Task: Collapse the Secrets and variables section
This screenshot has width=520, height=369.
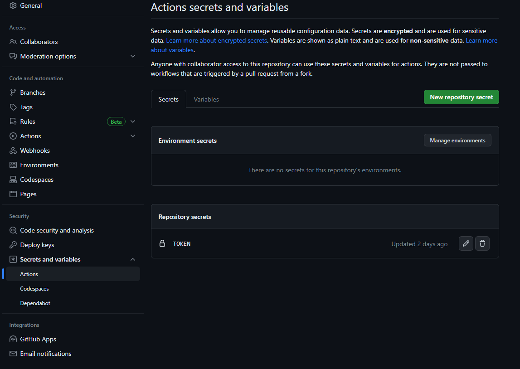Action: point(132,259)
